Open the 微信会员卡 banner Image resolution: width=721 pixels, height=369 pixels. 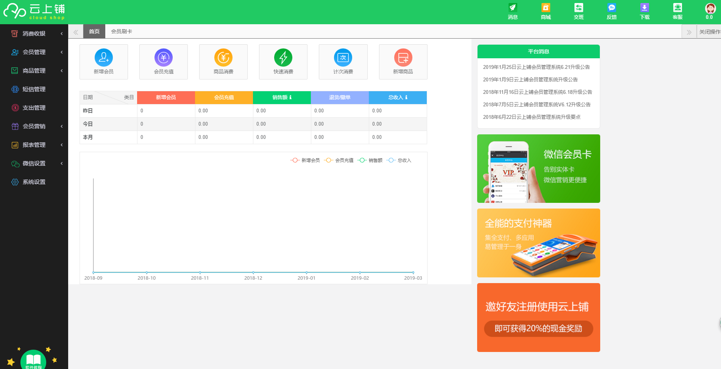tap(538, 168)
